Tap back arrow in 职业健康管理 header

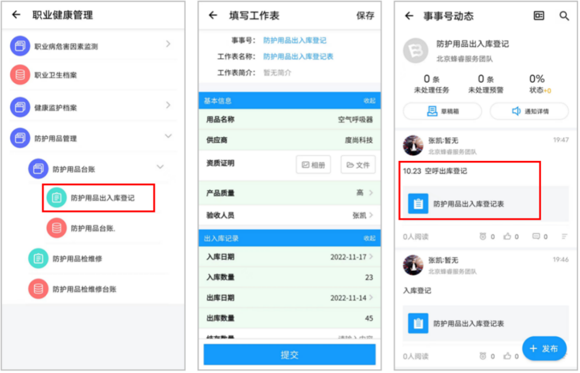tap(16, 15)
